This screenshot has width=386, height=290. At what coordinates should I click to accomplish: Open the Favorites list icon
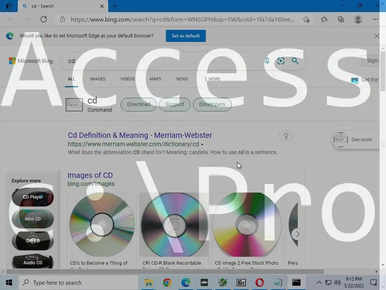pyautogui.click(x=324, y=19)
